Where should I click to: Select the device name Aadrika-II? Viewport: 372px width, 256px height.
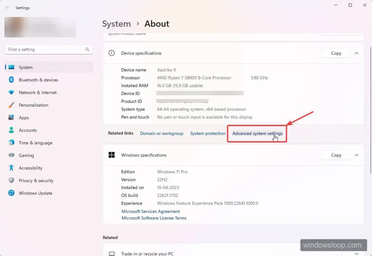[166, 70]
